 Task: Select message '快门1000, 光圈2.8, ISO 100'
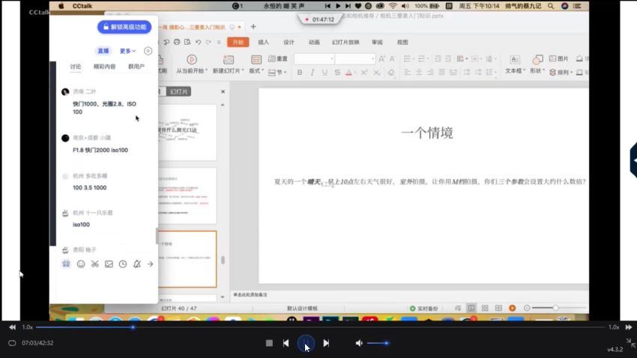pyautogui.click(x=104, y=108)
